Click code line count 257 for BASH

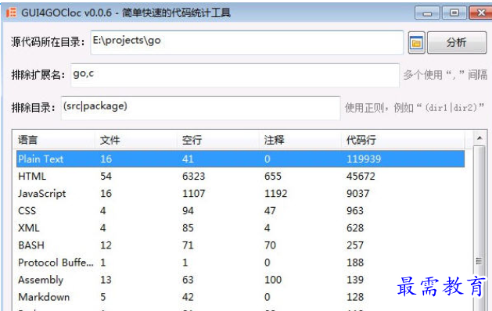(x=355, y=245)
